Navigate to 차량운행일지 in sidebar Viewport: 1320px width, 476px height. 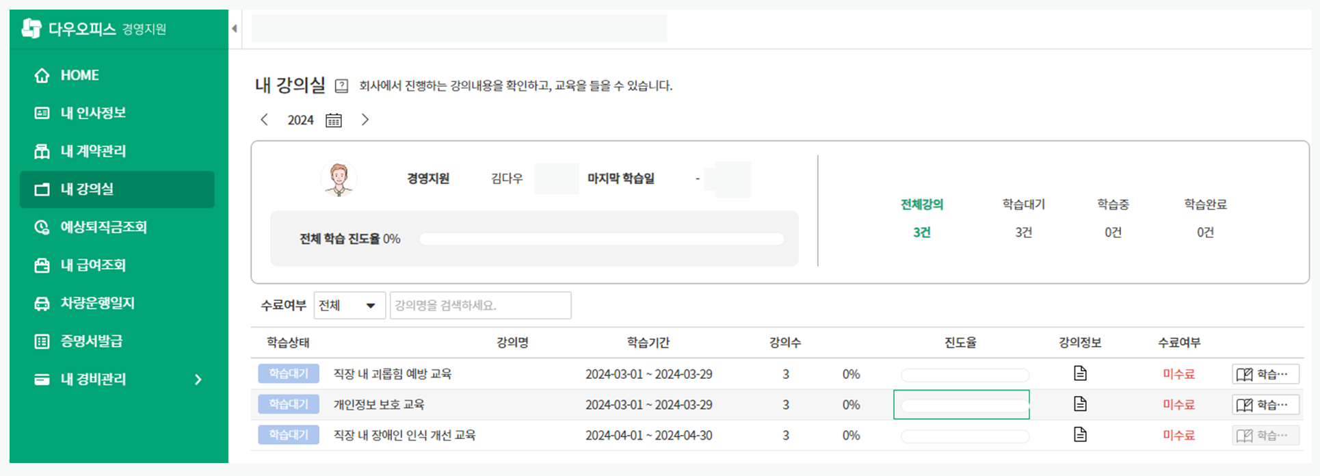click(97, 303)
